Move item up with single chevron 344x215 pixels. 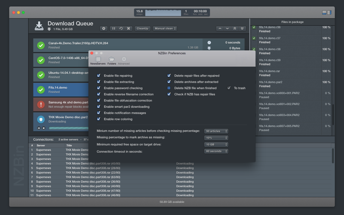(x=220, y=28)
